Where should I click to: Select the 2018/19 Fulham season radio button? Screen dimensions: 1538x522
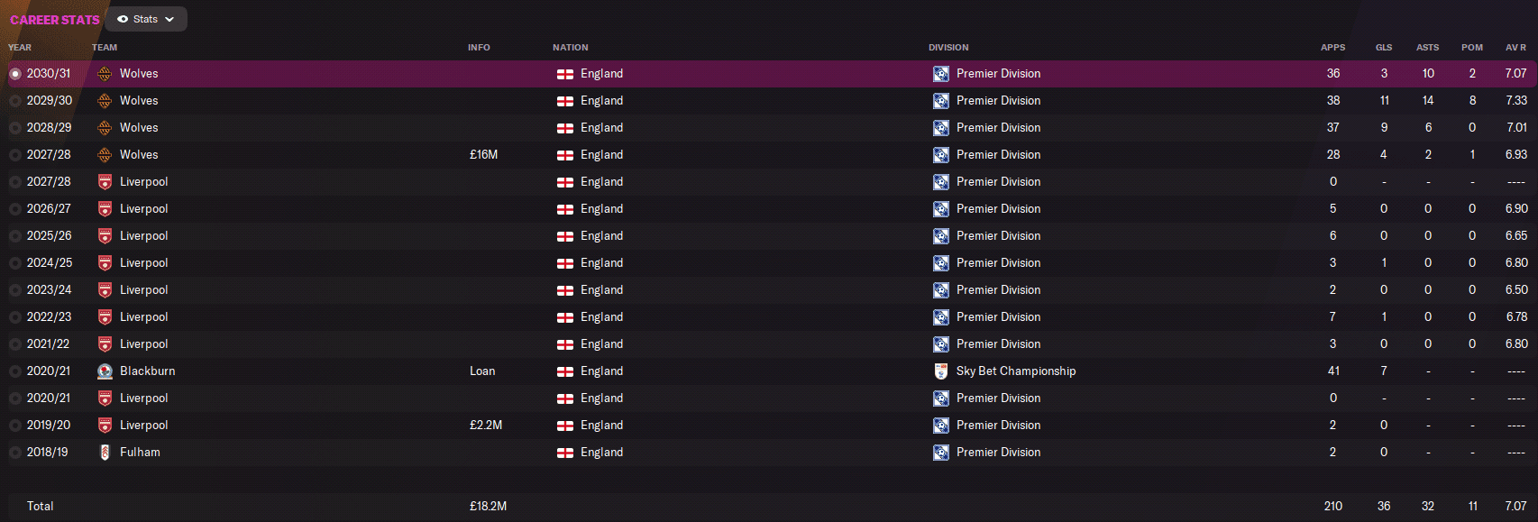15,453
